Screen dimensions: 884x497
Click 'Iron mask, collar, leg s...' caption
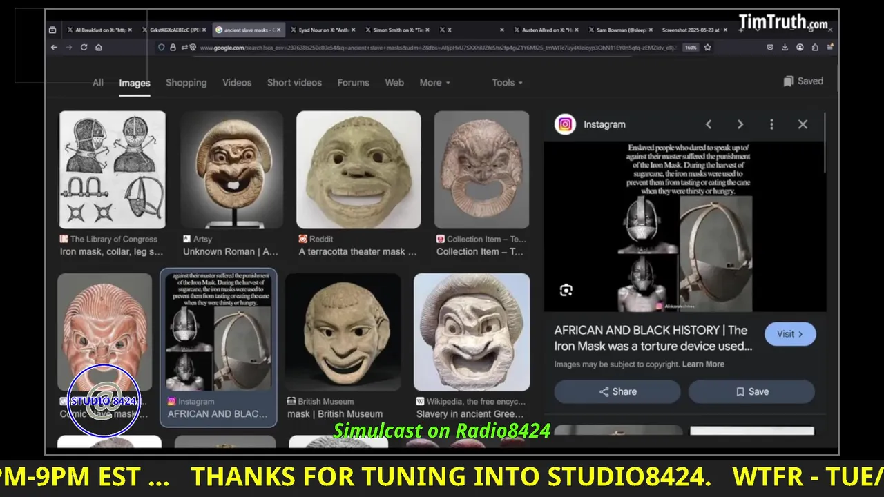coord(112,252)
